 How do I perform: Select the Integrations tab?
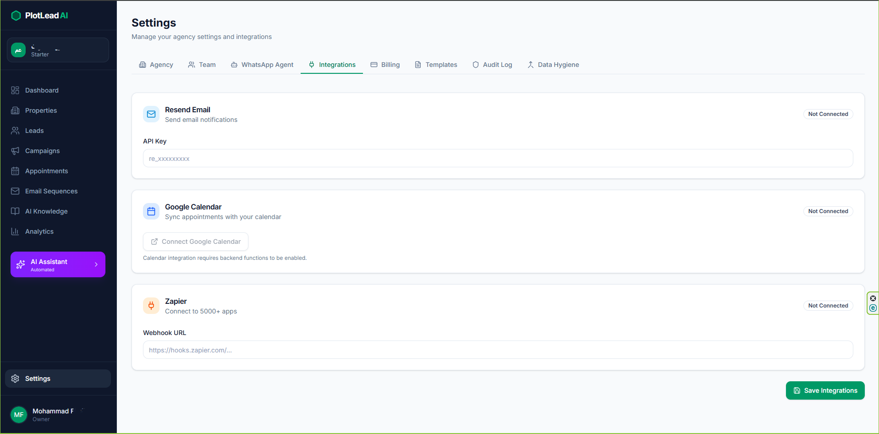pos(332,65)
